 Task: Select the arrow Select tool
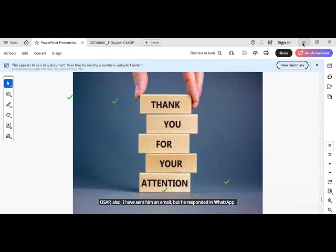(8, 83)
